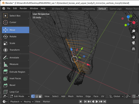Image resolution: width=139 pixels, height=104 pixels.
Task: Click the negative X axis gizmo dot
Action: pos(123,18)
